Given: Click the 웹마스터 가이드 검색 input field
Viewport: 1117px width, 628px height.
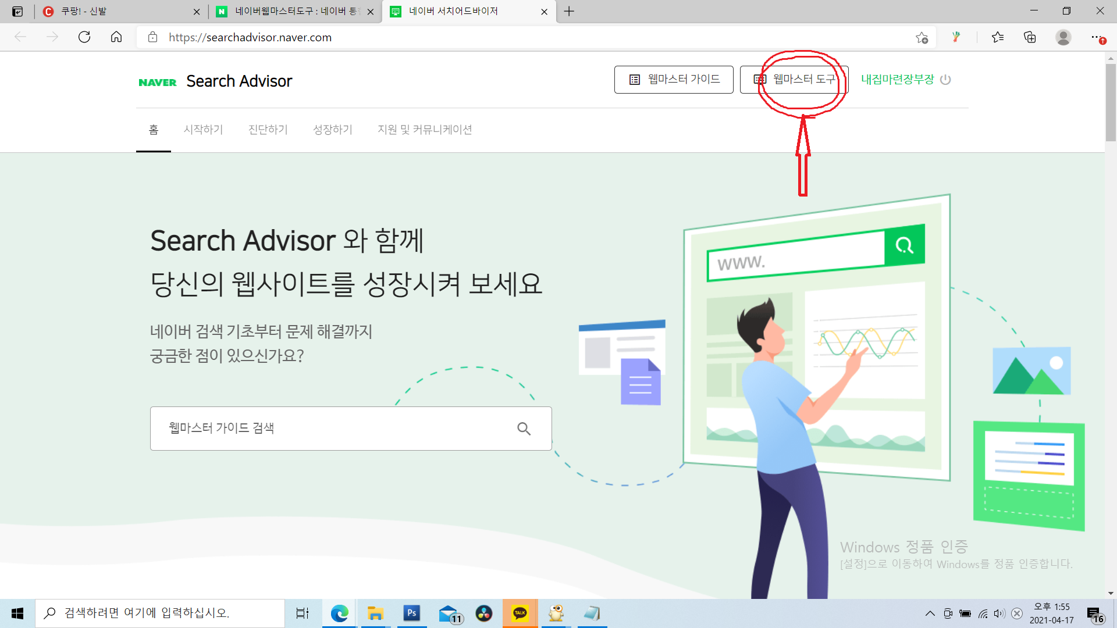Looking at the screenshot, I should (x=351, y=429).
